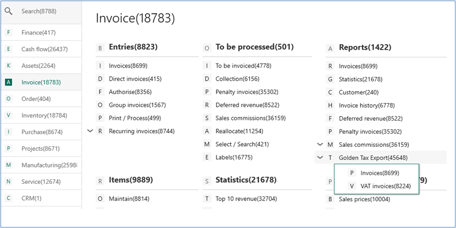Click the F icon beside Finance
Viewport: 456px width, 228px height.
pos(8,33)
